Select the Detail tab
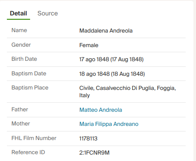This screenshot has width=196, height=161. pos(18,13)
